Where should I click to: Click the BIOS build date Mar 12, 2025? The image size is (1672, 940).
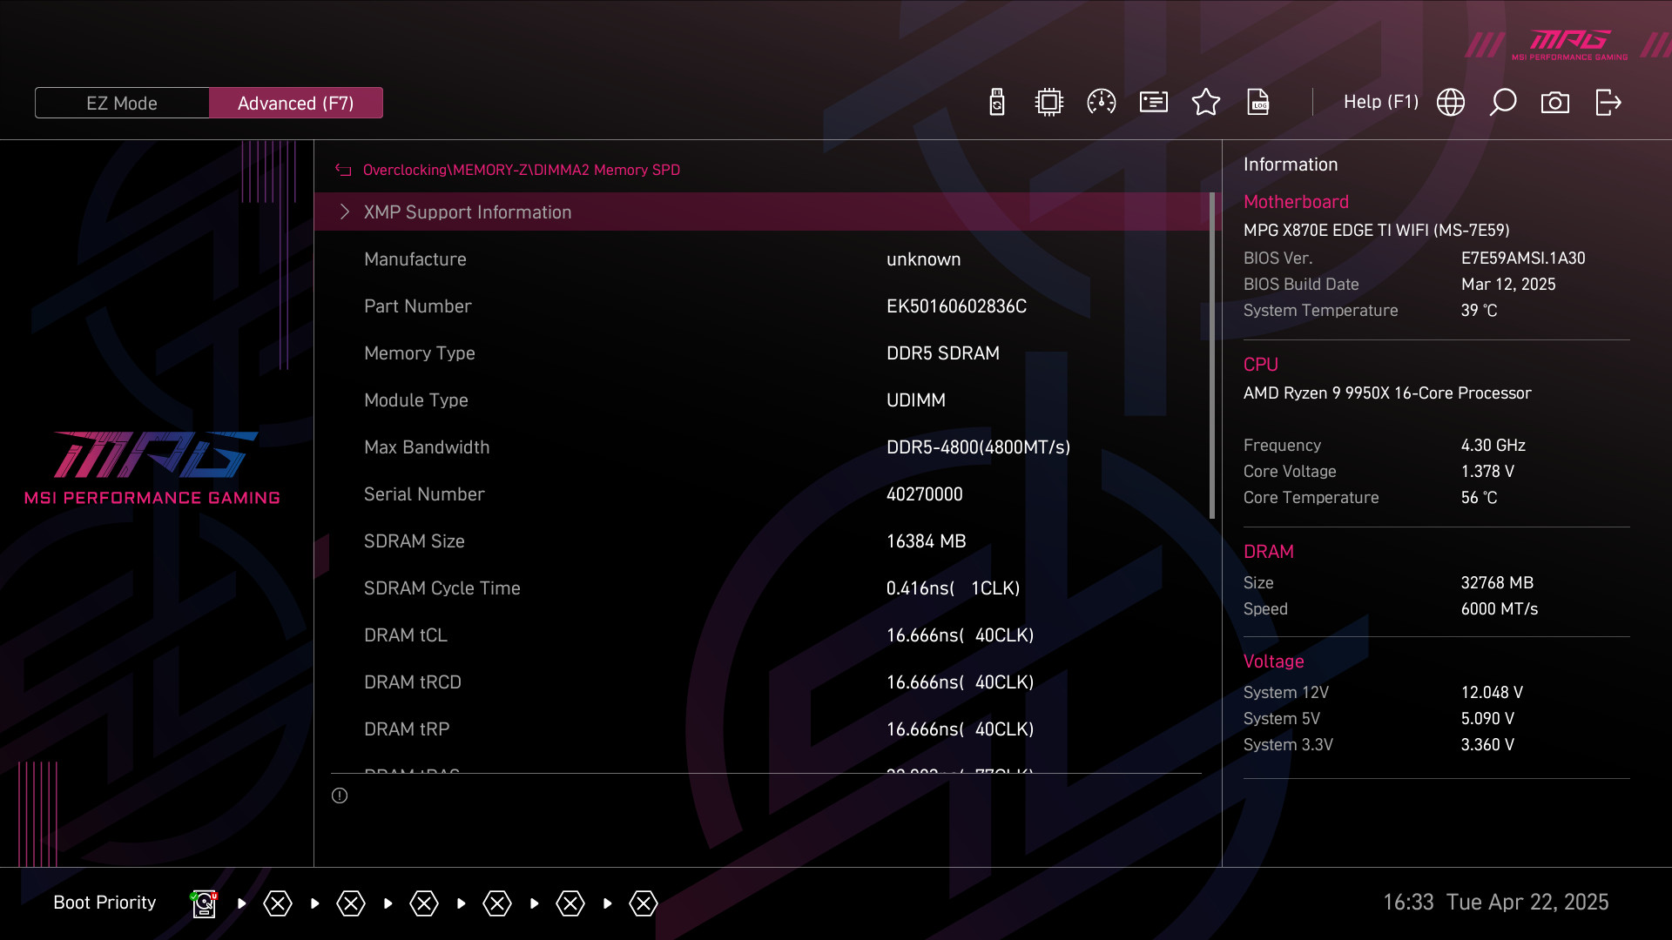pyautogui.click(x=1508, y=285)
